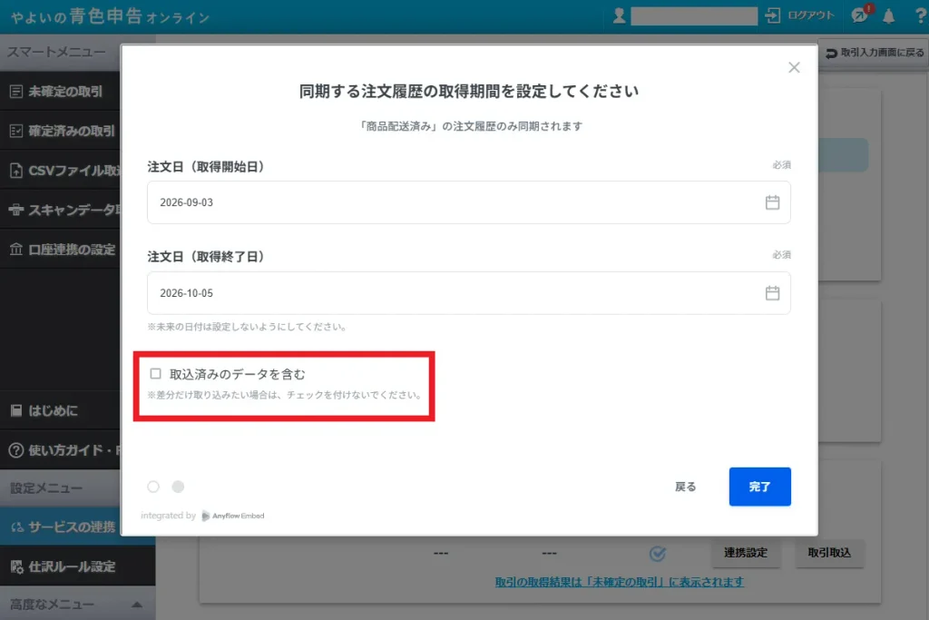Click bank icon for 口座連携
The image size is (929, 620).
(x=16, y=250)
